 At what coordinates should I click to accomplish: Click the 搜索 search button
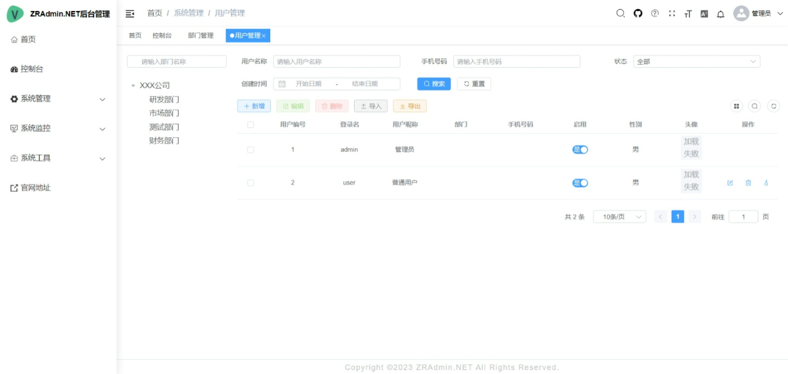(433, 84)
